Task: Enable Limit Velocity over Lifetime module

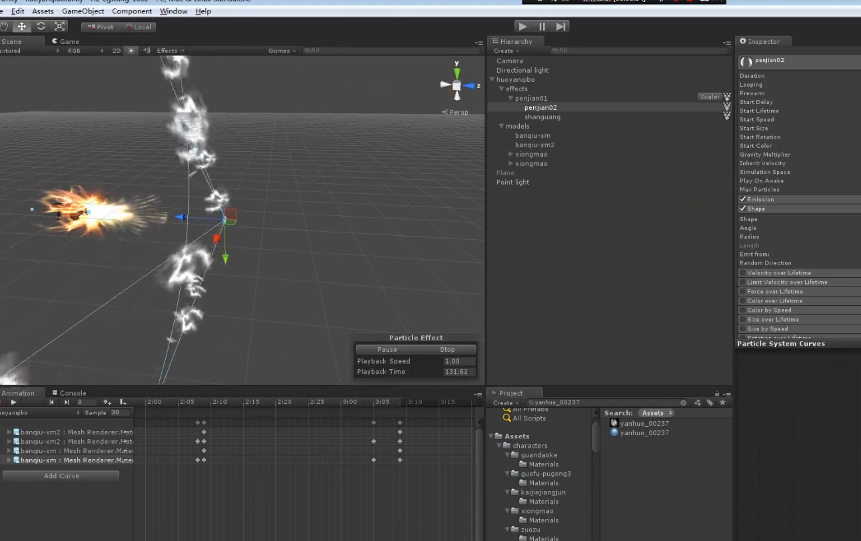Action: click(x=742, y=282)
